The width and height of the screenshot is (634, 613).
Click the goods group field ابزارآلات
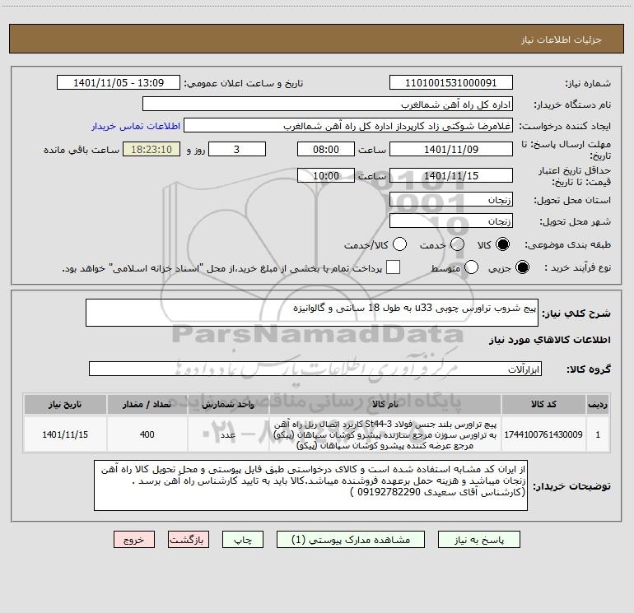(315, 369)
